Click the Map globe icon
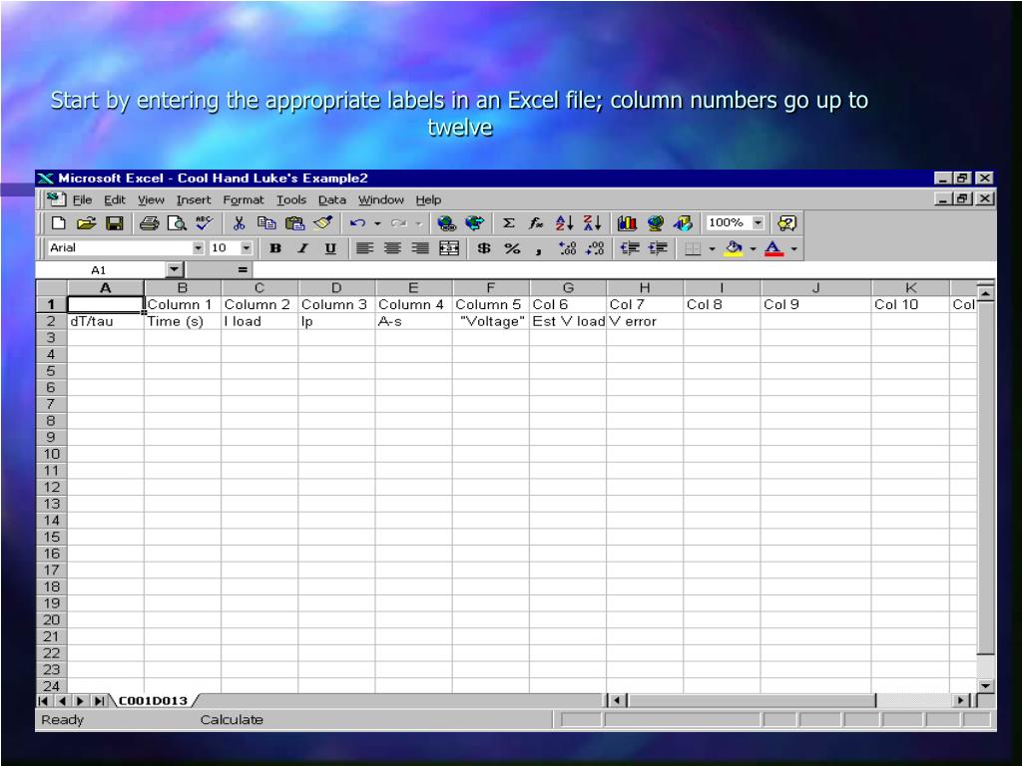 click(x=655, y=223)
